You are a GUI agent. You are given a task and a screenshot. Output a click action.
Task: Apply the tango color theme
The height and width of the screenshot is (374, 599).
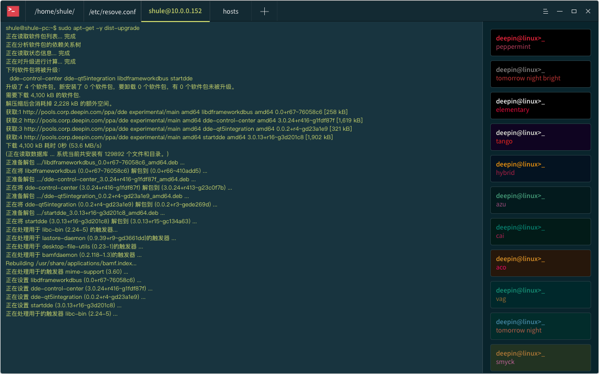(x=541, y=137)
